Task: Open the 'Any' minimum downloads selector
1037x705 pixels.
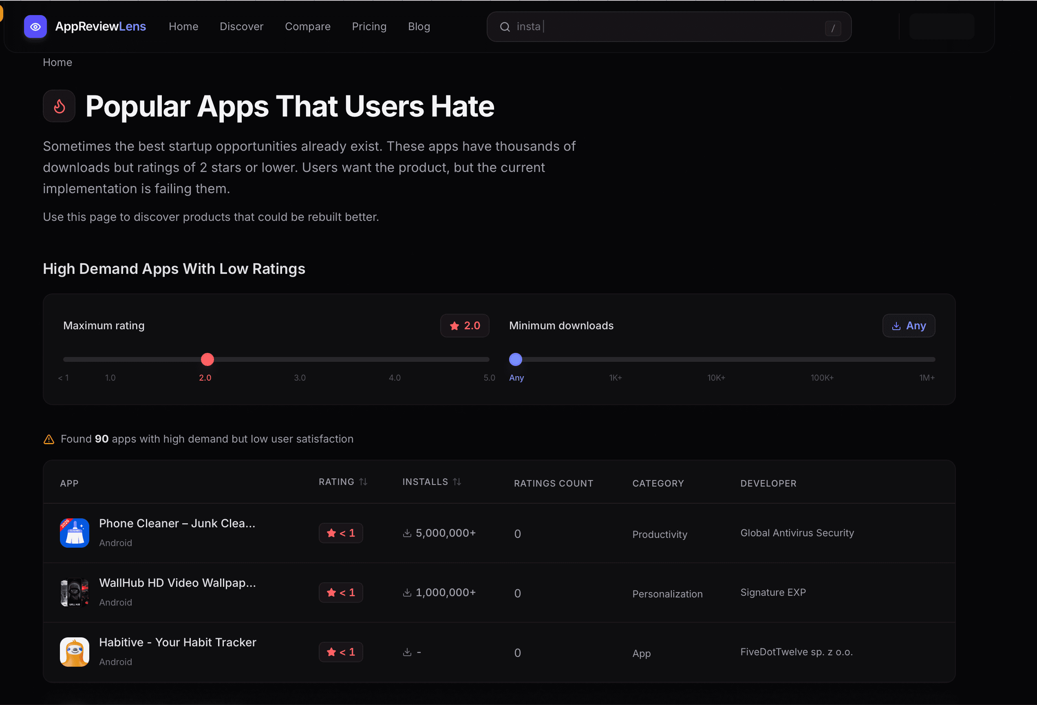Action: tap(909, 325)
